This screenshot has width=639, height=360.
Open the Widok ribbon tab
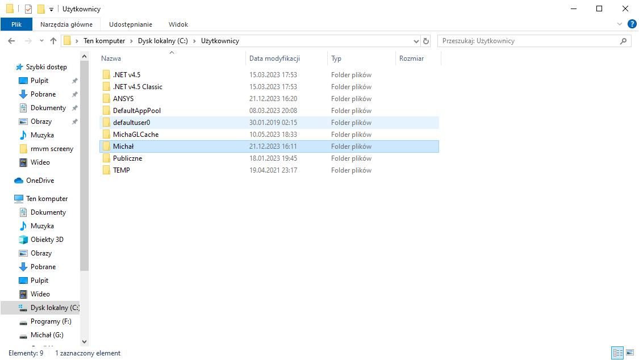pos(178,24)
